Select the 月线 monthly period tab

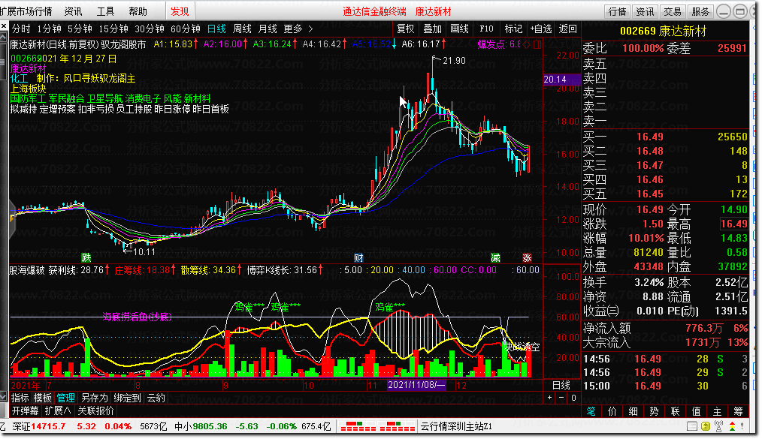click(x=268, y=29)
